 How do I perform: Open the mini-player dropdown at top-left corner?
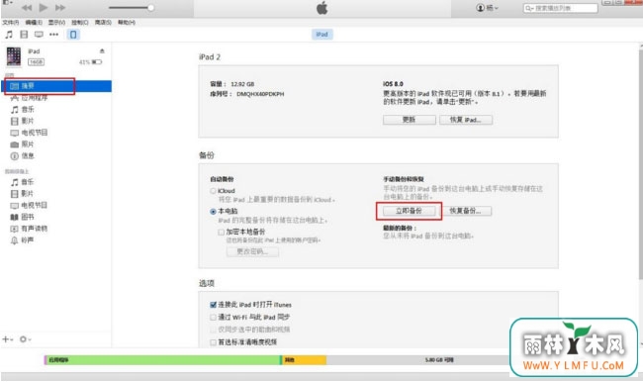(8, 2)
